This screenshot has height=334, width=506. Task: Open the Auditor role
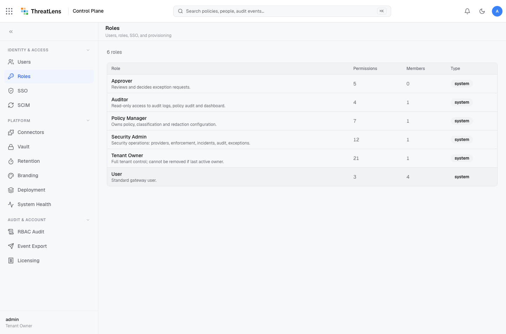tap(302, 102)
